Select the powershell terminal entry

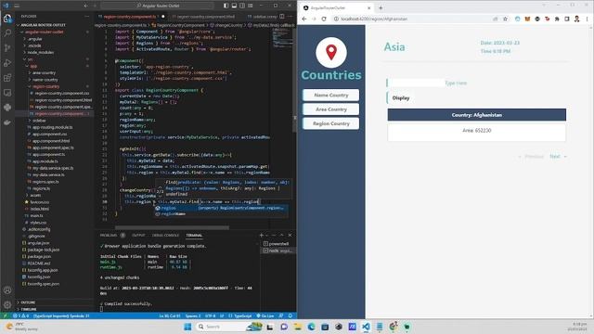(x=278, y=244)
